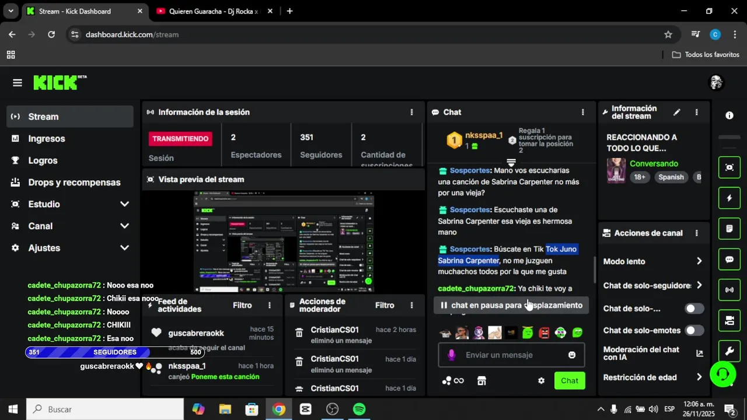Image resolution: width=747 pixels, height=420 pixels.
Task: Open File Explorer from the Windows taskbar
Action: 225,409
